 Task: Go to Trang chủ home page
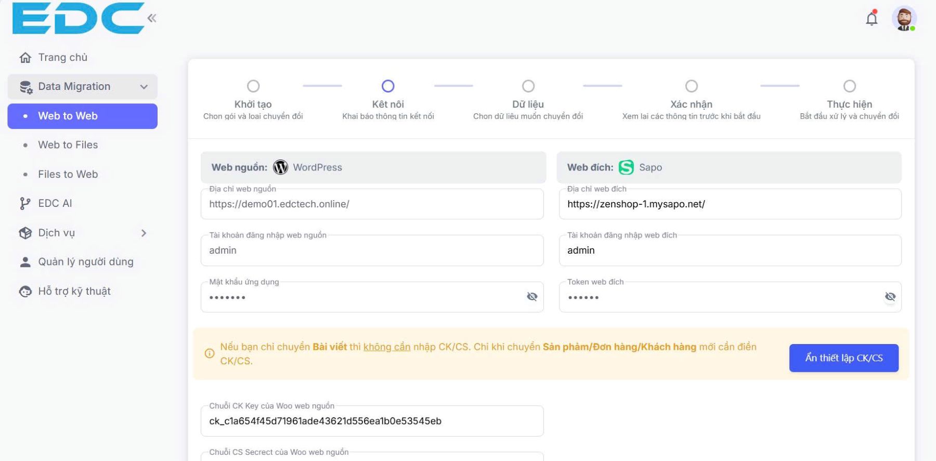click(x=62, y=58)
